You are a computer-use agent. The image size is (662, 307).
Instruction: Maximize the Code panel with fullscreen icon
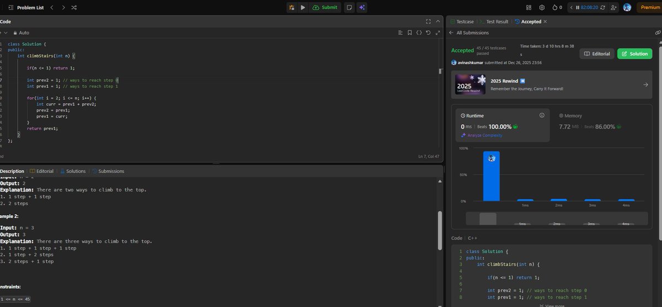tap(428, 22)
